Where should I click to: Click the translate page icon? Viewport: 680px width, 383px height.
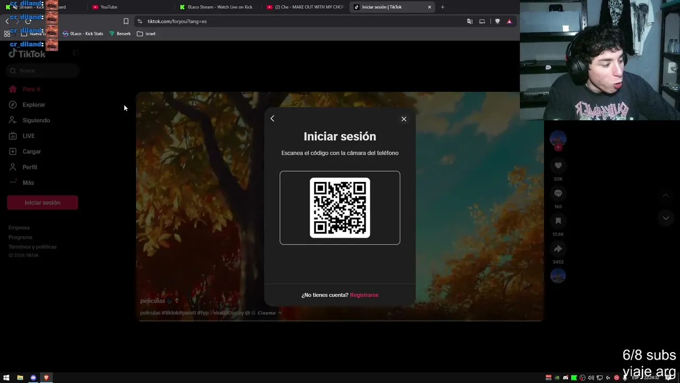click(x=470, y=21)
